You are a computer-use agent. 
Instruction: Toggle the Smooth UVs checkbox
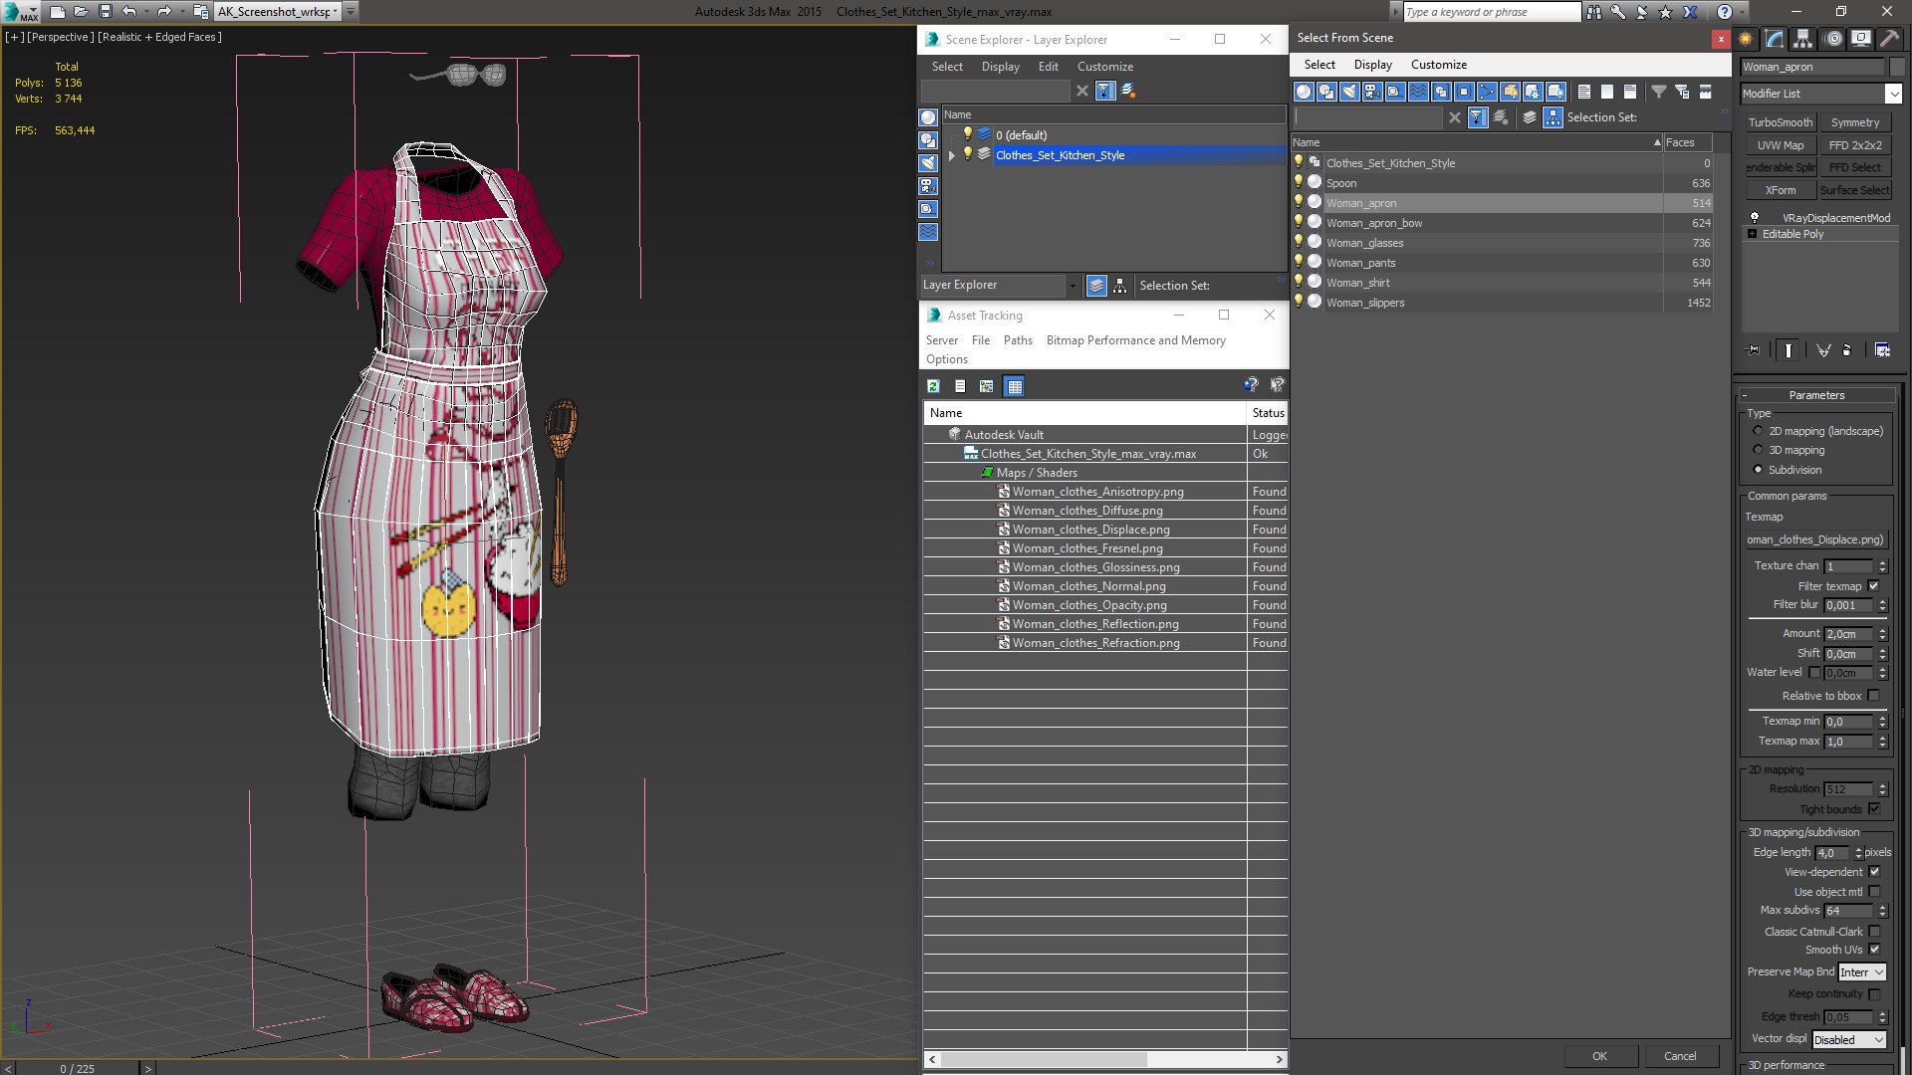point(1874,950)
